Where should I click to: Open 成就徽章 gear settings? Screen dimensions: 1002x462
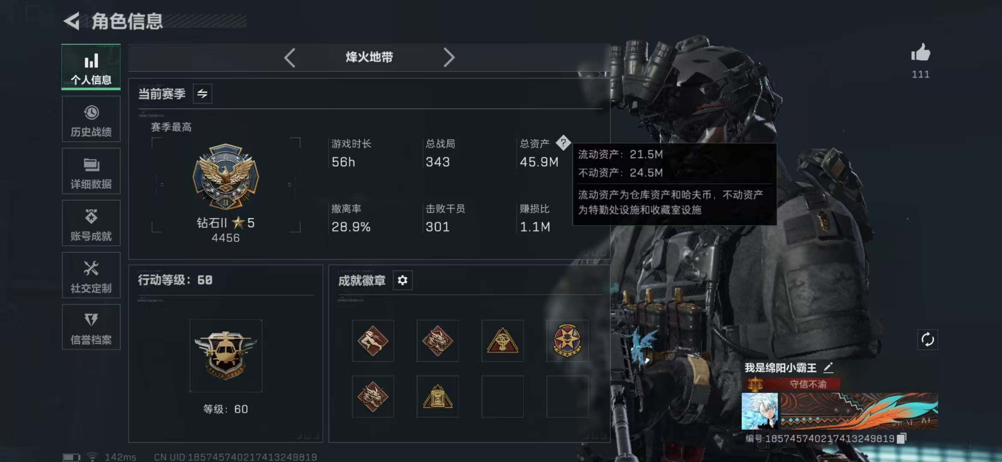[x=403, y=280]
